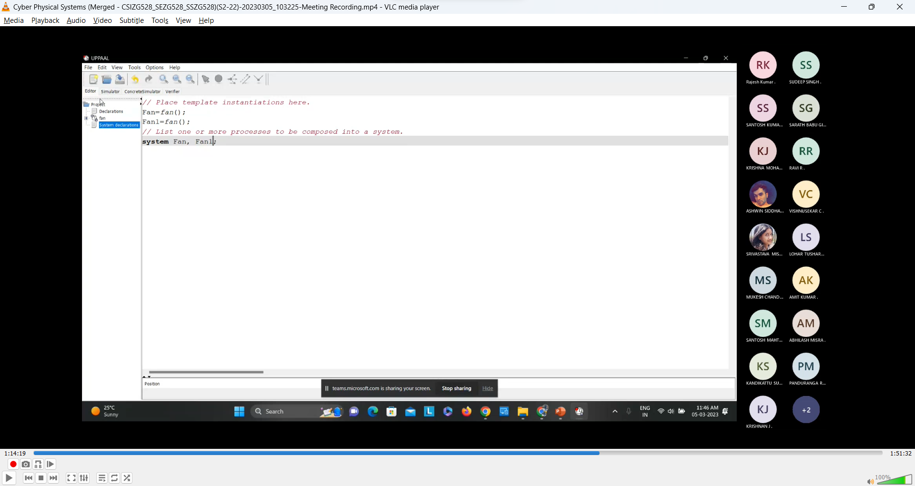Click the Search box on the taskbar

coord(296,412)
